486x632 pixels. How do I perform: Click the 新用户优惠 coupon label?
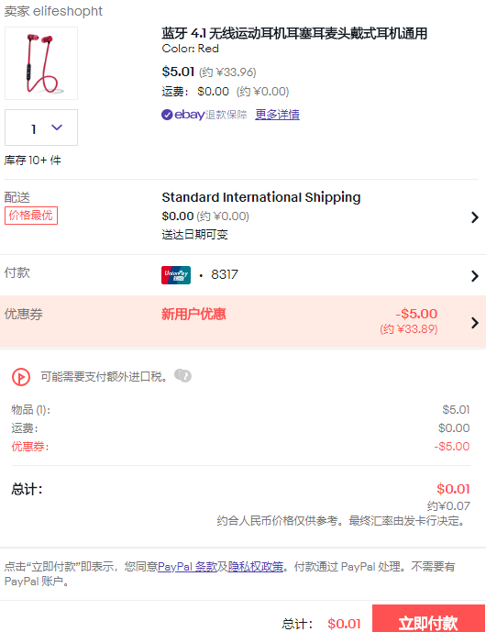pos(193,314)
